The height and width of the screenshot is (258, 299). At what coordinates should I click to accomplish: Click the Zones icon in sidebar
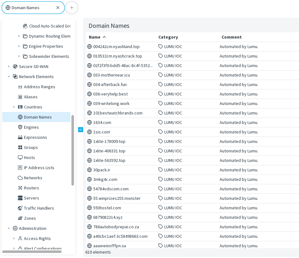point(20,218)
